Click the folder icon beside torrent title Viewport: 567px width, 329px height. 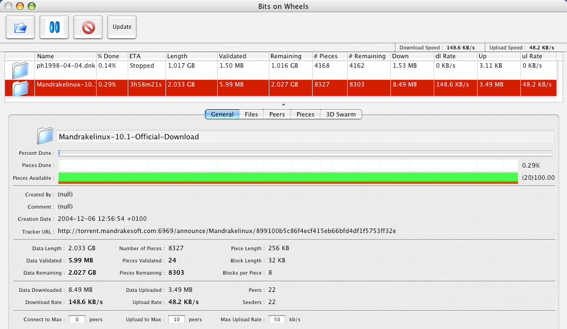(x=45, y=136)
